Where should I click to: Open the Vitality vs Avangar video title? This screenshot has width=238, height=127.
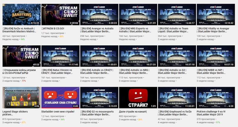[215, 30]
